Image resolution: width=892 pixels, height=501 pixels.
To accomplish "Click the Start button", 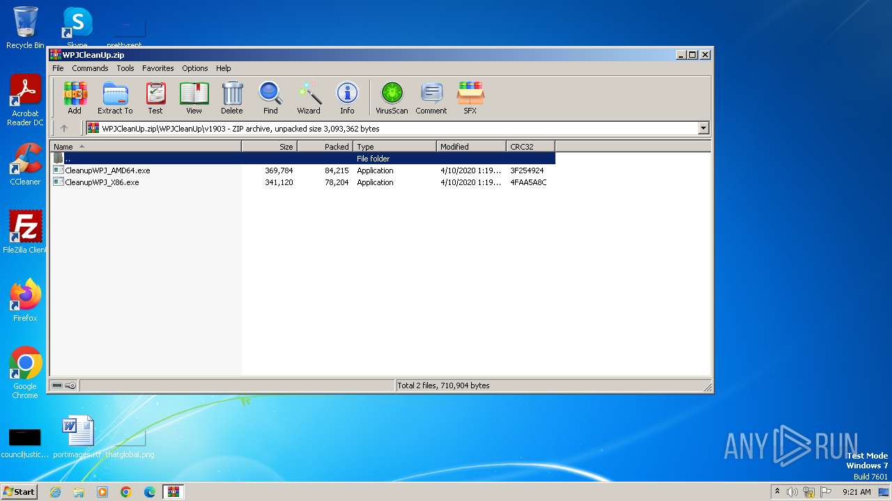I will click(x=20, y=492).
